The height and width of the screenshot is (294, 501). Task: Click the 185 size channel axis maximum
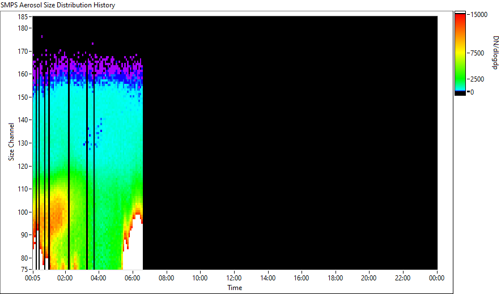coord(23,17)
